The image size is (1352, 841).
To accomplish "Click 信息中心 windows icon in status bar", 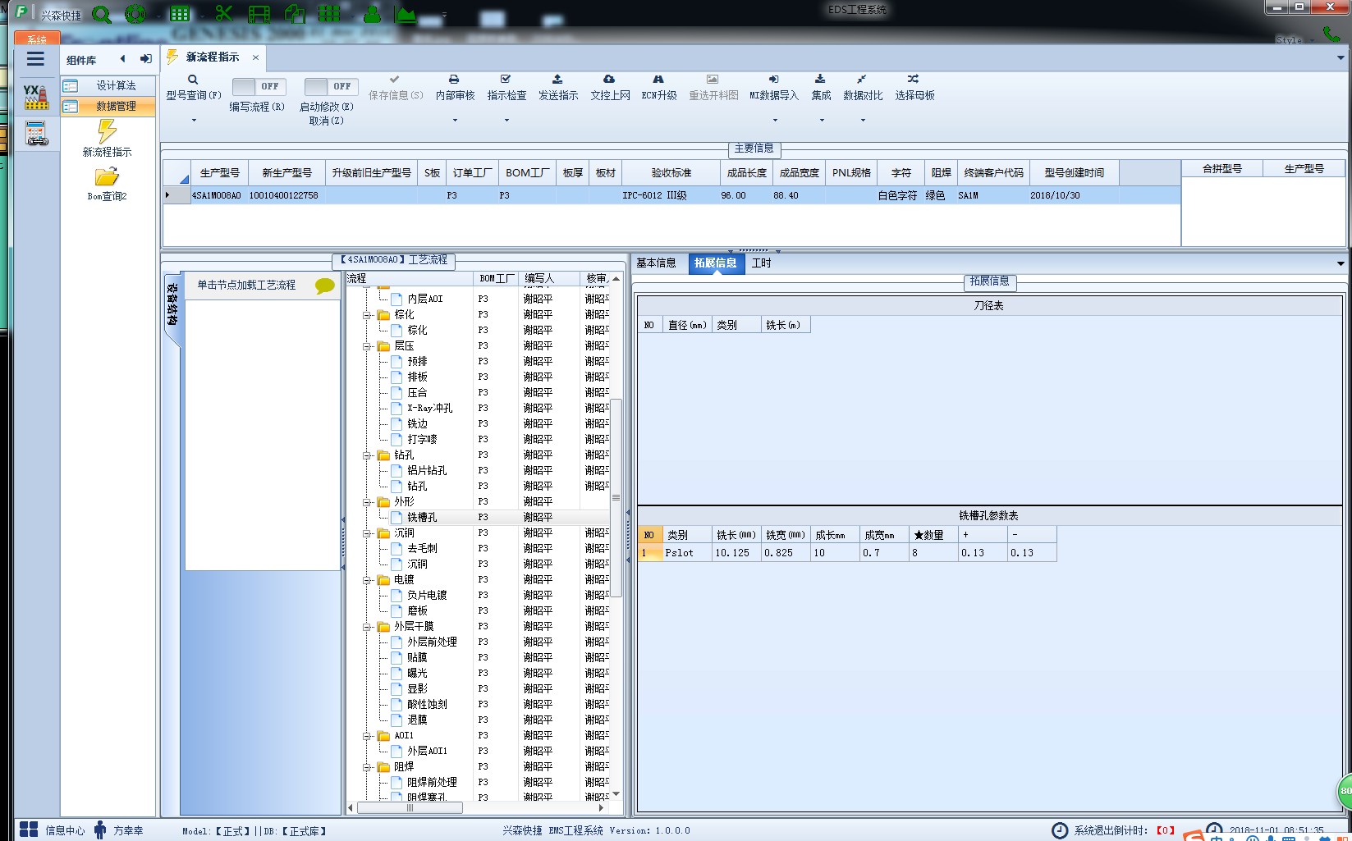I will point(29,830).
